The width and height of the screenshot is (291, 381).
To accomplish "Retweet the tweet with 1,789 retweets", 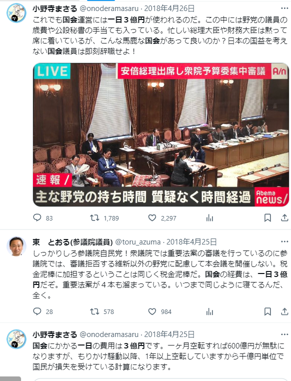I will tap(94, 217).
